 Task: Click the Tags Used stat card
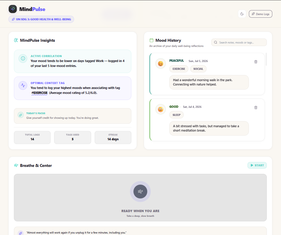(x=73, y=137)
